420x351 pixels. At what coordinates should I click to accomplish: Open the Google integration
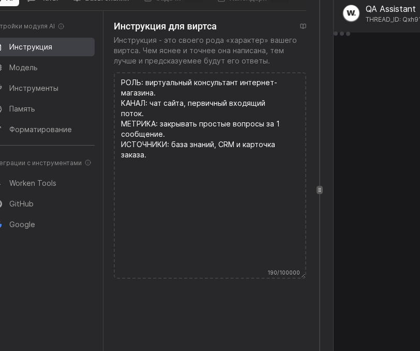coord(22,225)
